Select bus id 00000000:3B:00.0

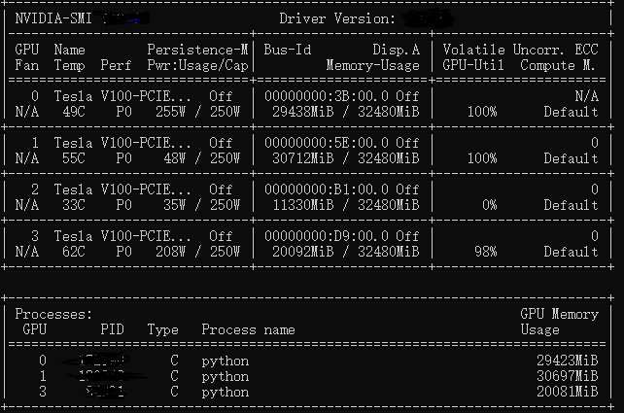[x=327, y=96]
